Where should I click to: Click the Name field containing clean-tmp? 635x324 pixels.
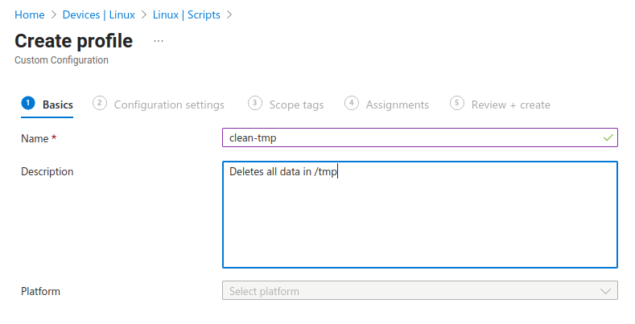(x=410, y=138)
